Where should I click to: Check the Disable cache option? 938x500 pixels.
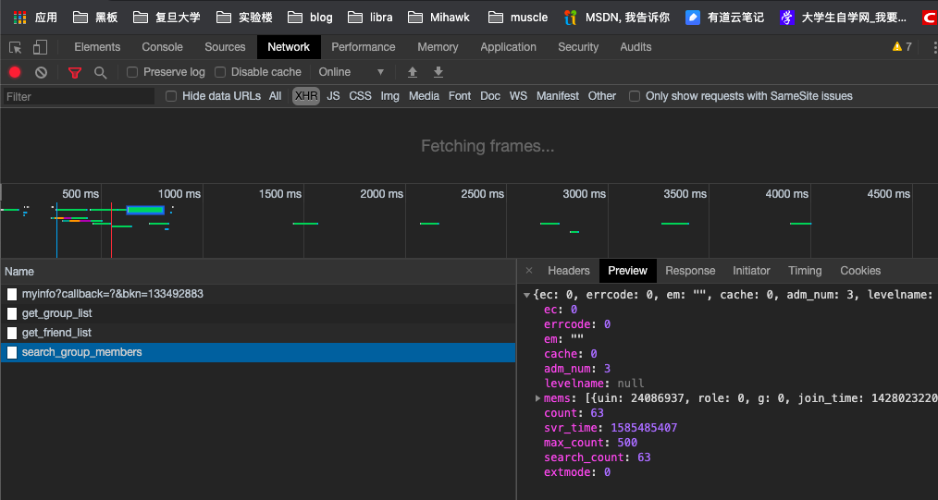(220, 72)
